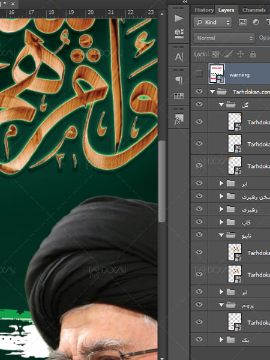Collapse the تایپو group

point(221,235)
